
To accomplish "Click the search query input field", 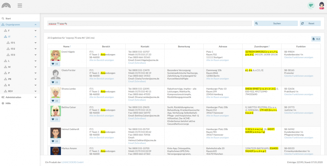I will point(149,23).
